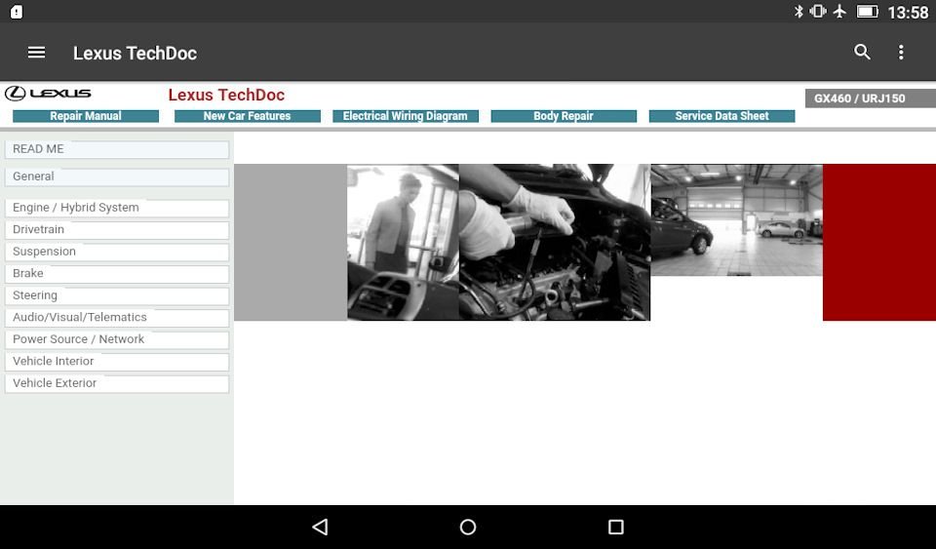This screenshot has width=936, height=549.
Task: Switch to the Body Repair tab
Action: [564, 116]
